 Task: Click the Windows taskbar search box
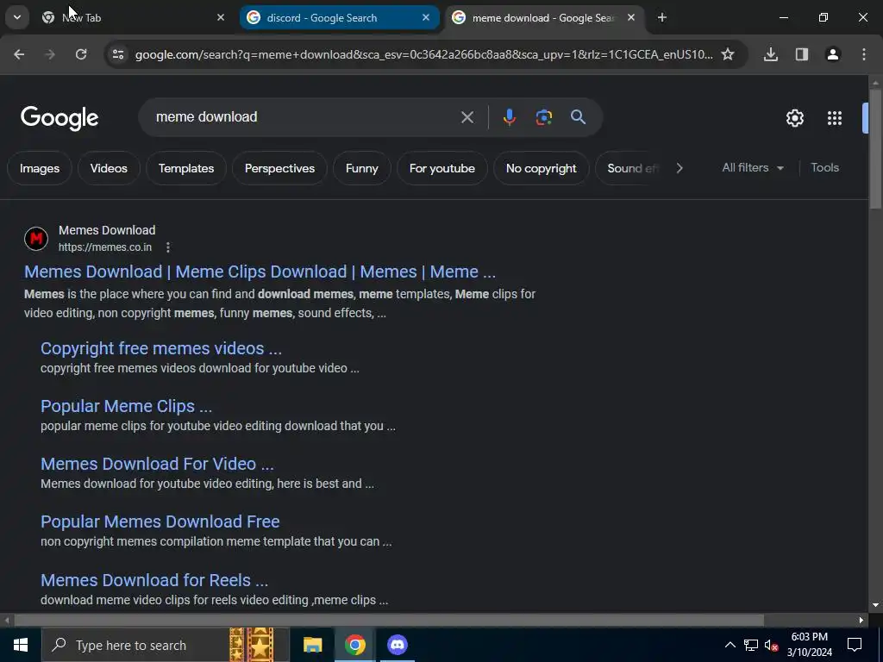click(x=165, y=645)
